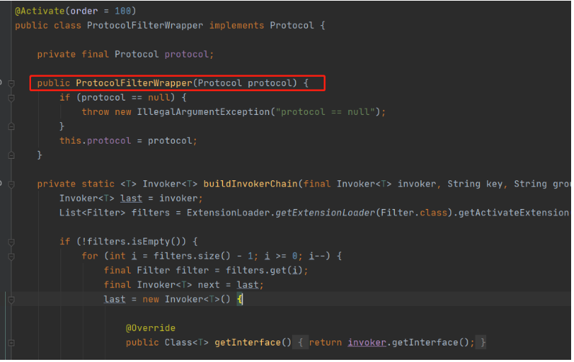Click fold end marker closing the constructor
The height and width of the screenshot is (362, 574).
(x=12, y=156)
